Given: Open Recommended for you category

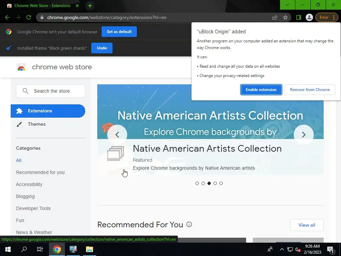Looking at the screenshot, I should [40, 172].
